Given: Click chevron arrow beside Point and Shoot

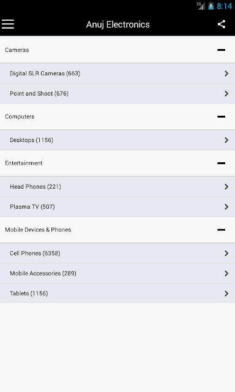Looking at the screenshot, I should (226, 94).
